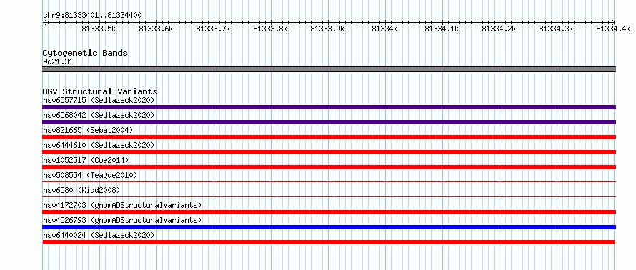Click the 81334.1k ruler tick label
The image size is (636, 270).
(x=442, y=29)
